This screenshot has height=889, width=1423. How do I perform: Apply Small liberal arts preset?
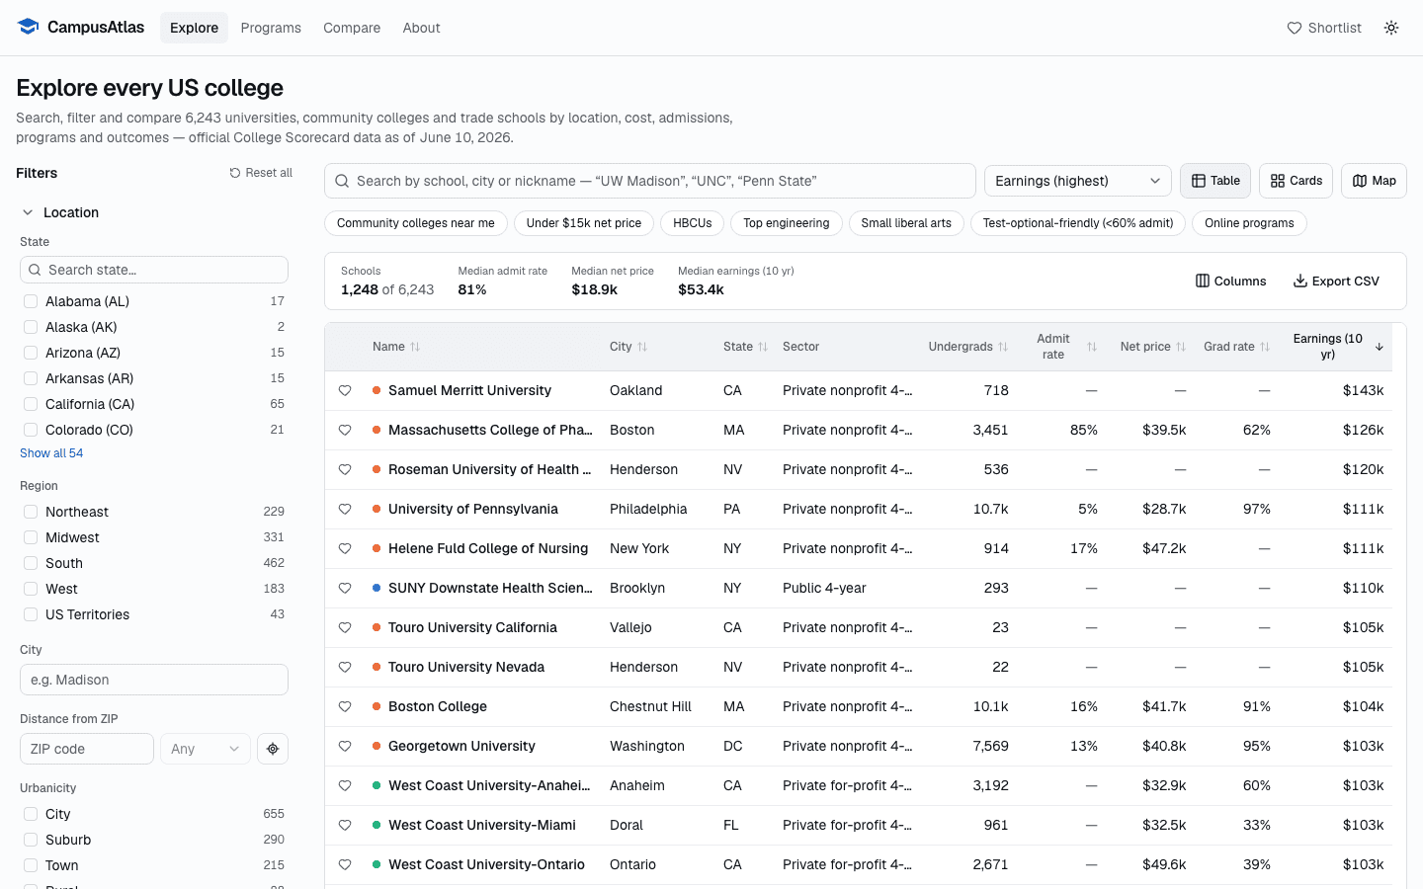[906, 223]
